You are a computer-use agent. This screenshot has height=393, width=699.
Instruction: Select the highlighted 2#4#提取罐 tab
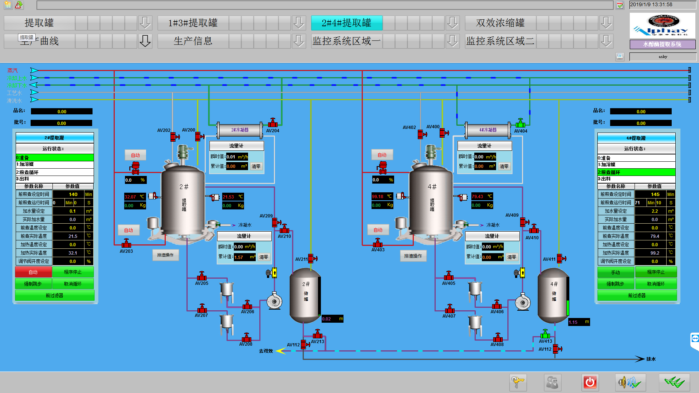347,23
